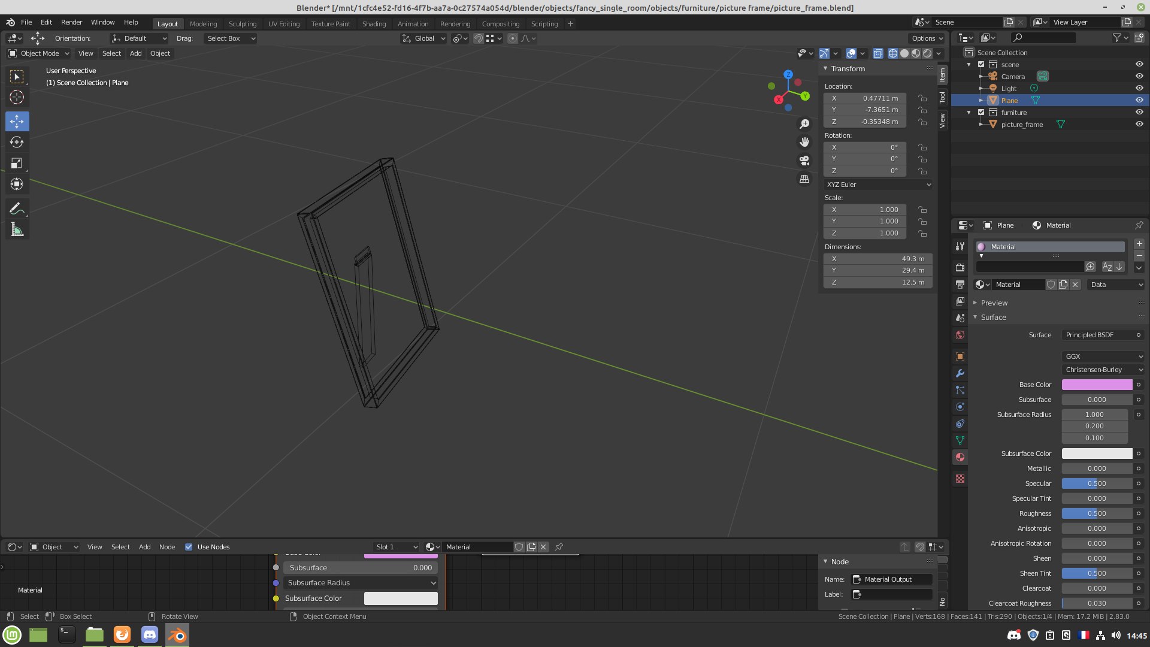
Task: Toggle camera view icon
Action: [x=804, y=161]
